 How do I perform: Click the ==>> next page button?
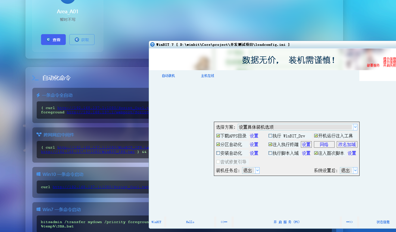pyautogui.click(x=350, y=222)
